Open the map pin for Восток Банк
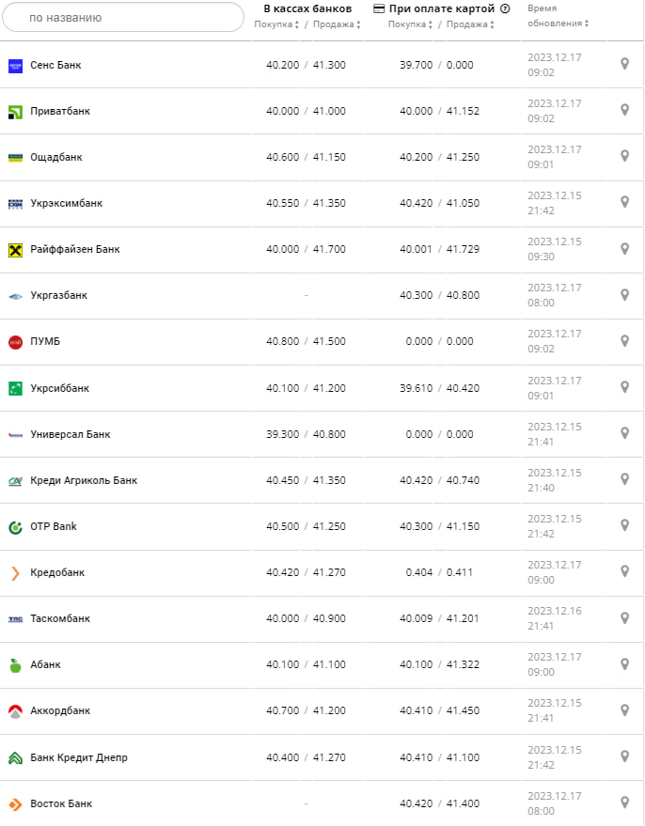645x826 pixels. (x=624, y=803)
